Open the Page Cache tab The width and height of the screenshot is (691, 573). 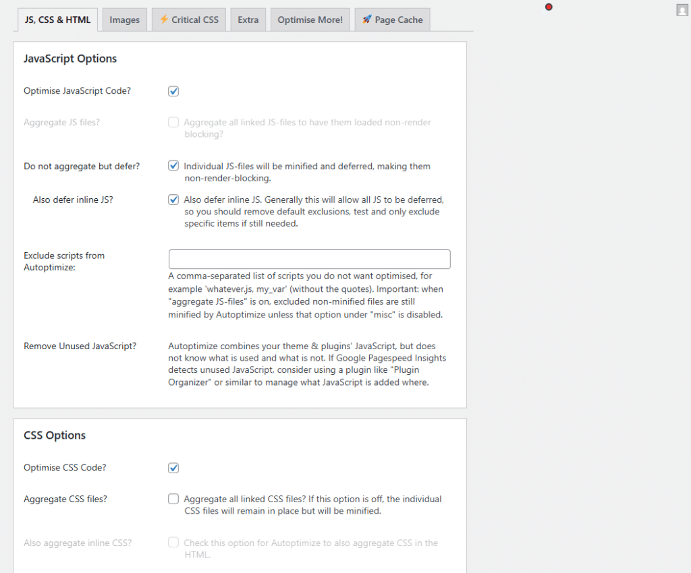pos(392,20)
